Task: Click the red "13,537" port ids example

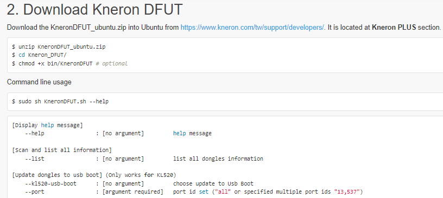Action: pyautogui.click(x=347, y=192)
